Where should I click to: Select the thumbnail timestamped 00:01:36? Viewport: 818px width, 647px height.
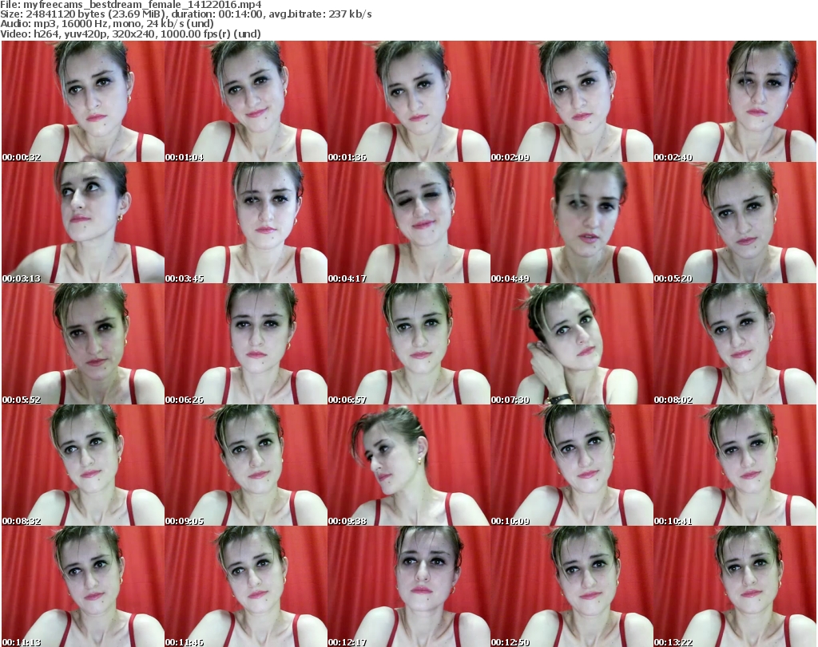coord(409,101)
